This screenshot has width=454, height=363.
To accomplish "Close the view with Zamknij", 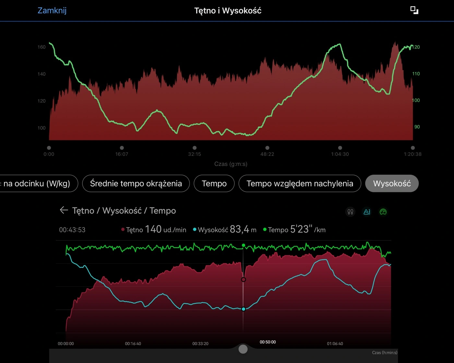I will point(52,10).
